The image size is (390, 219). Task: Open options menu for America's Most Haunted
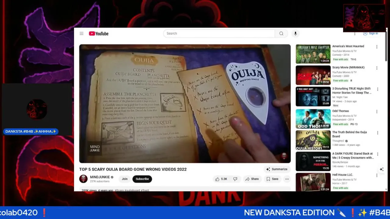click(x=377, y=47)
